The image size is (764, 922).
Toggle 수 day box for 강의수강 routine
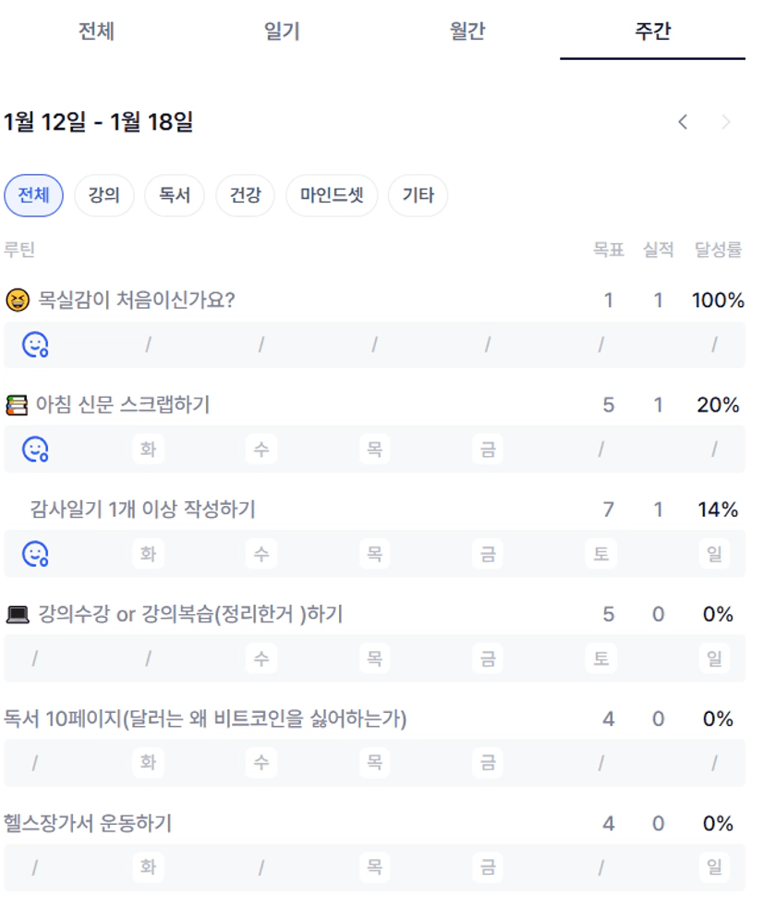coord(261,658)
